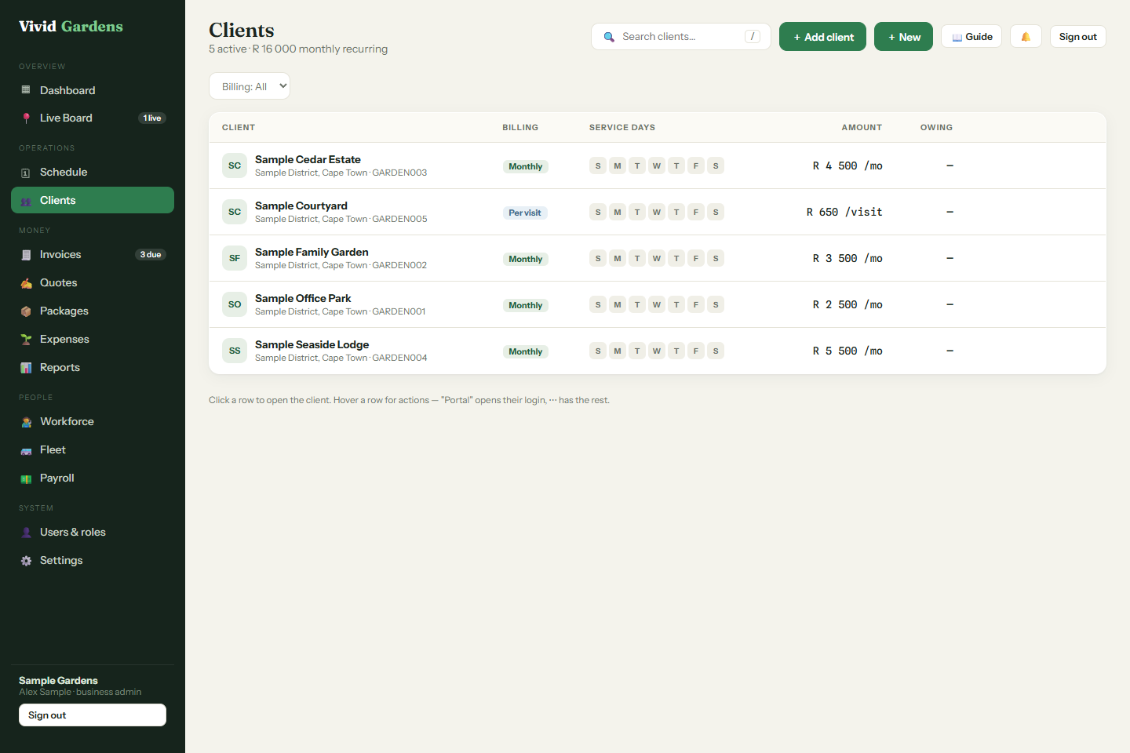Viewport: 1130px width, 753px height.
Task: Click the Invoices document icon
Action: tap(26, 255)
